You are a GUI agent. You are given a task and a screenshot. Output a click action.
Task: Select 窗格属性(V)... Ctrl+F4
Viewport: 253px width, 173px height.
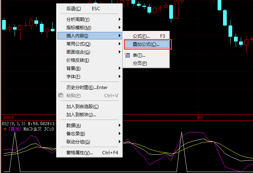pyautogui.click(x=90, y=153)
